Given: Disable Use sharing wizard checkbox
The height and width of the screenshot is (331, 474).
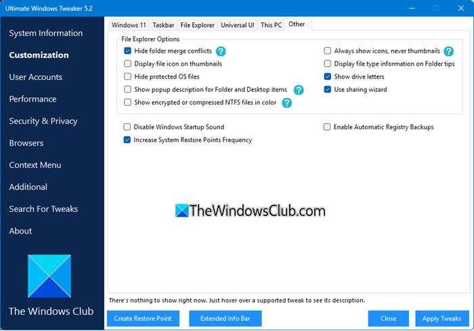Looking at the screenshot, I should click(327, 89).
